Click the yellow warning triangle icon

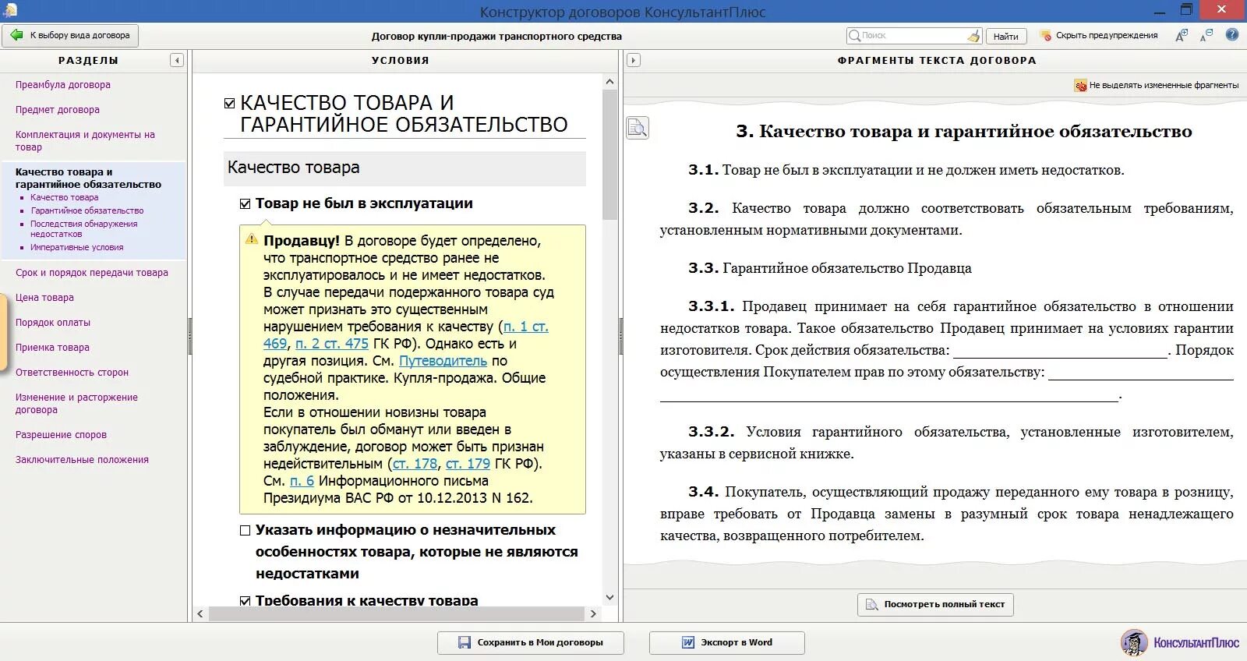click(x=252, y=239)
